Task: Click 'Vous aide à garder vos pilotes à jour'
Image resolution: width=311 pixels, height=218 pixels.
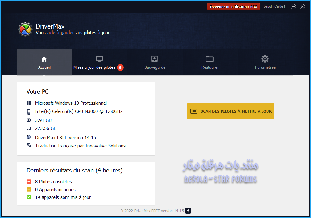Action: pos(73,33)
